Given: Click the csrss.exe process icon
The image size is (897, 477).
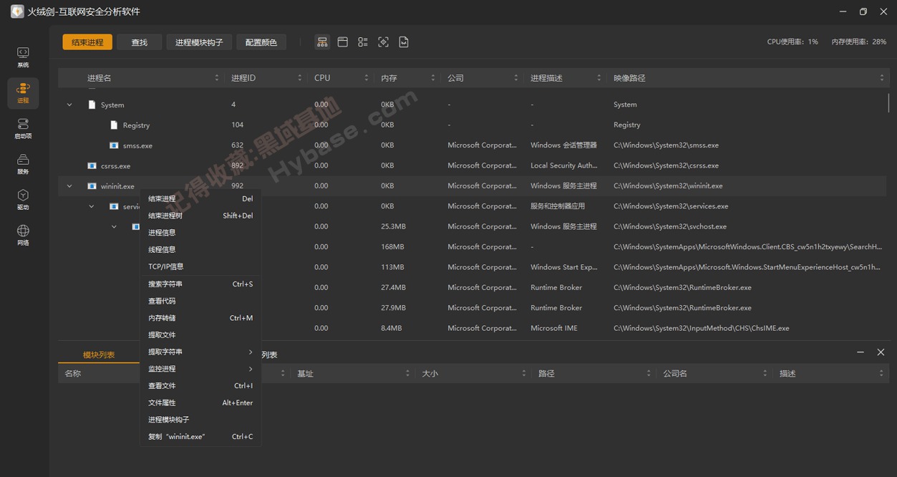Looking at the screenshot, I should (92, 165).
